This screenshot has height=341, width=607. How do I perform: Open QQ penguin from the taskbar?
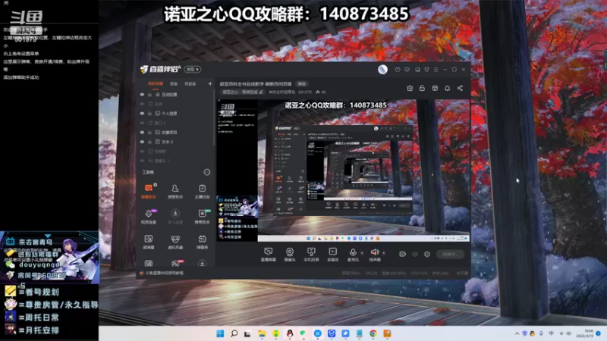click(x=290, y=333)
